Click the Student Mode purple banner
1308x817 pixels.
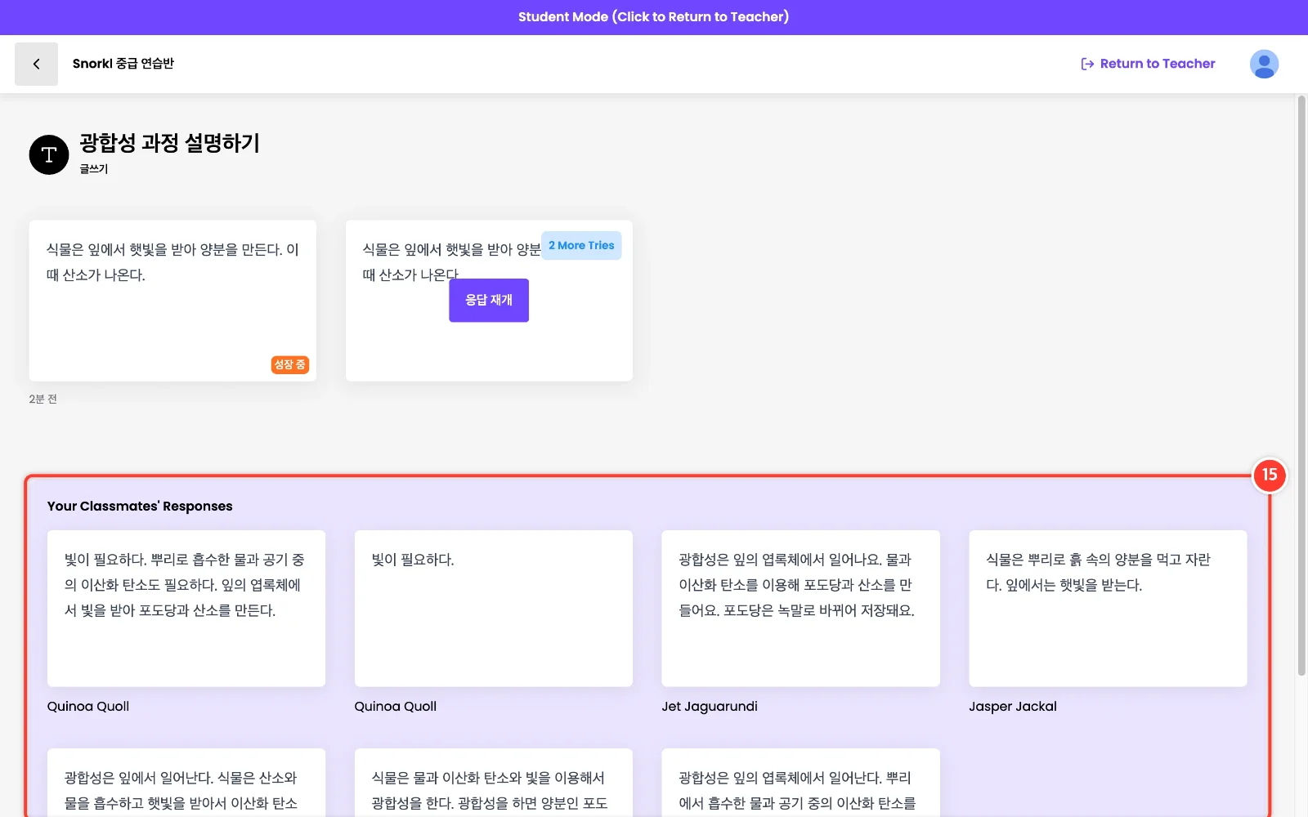(x=654, y=17)
